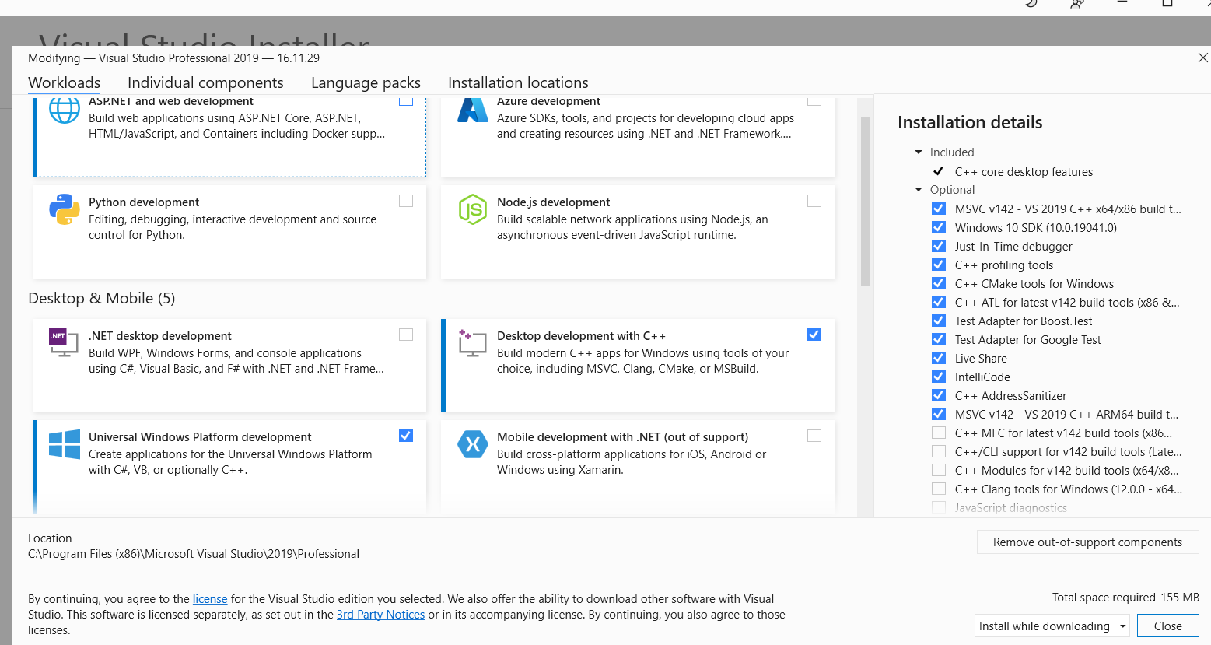
Task: Open the license link
Action: 210,599
